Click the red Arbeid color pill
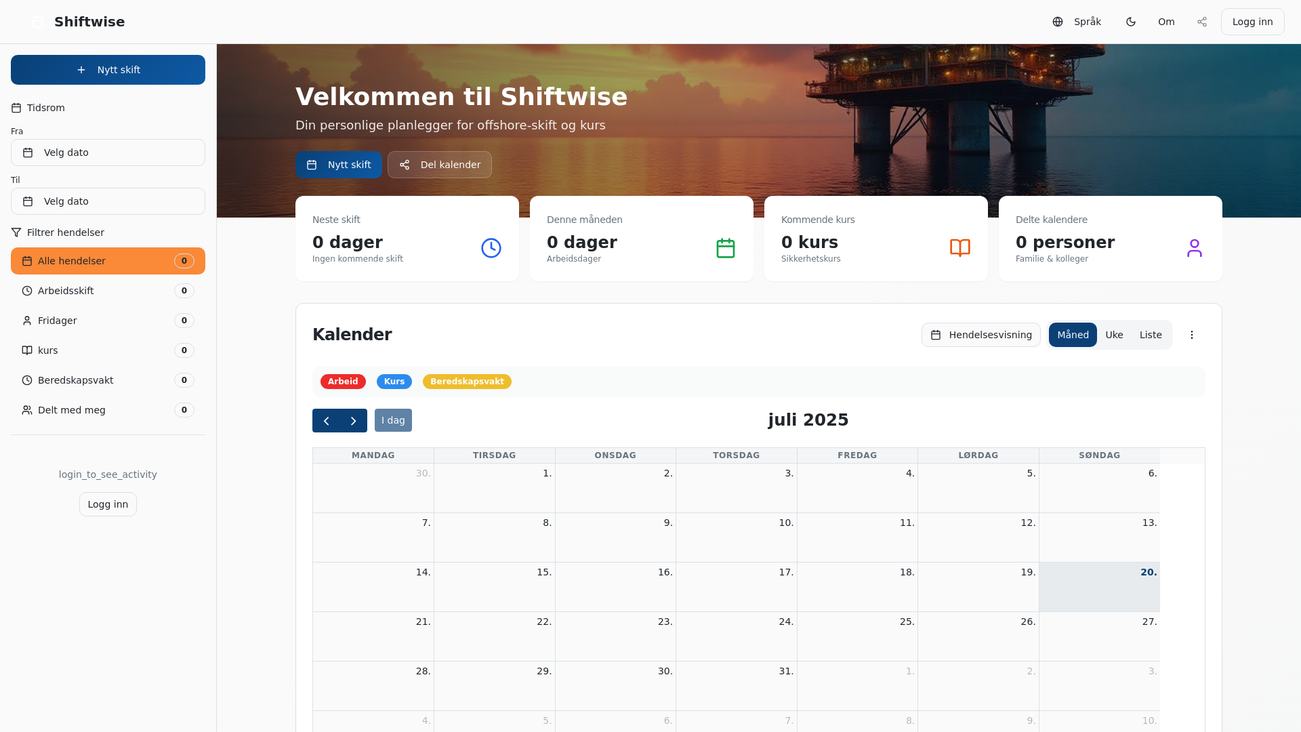The width and height of the screenshot is (1301, 732). (343, 382)
